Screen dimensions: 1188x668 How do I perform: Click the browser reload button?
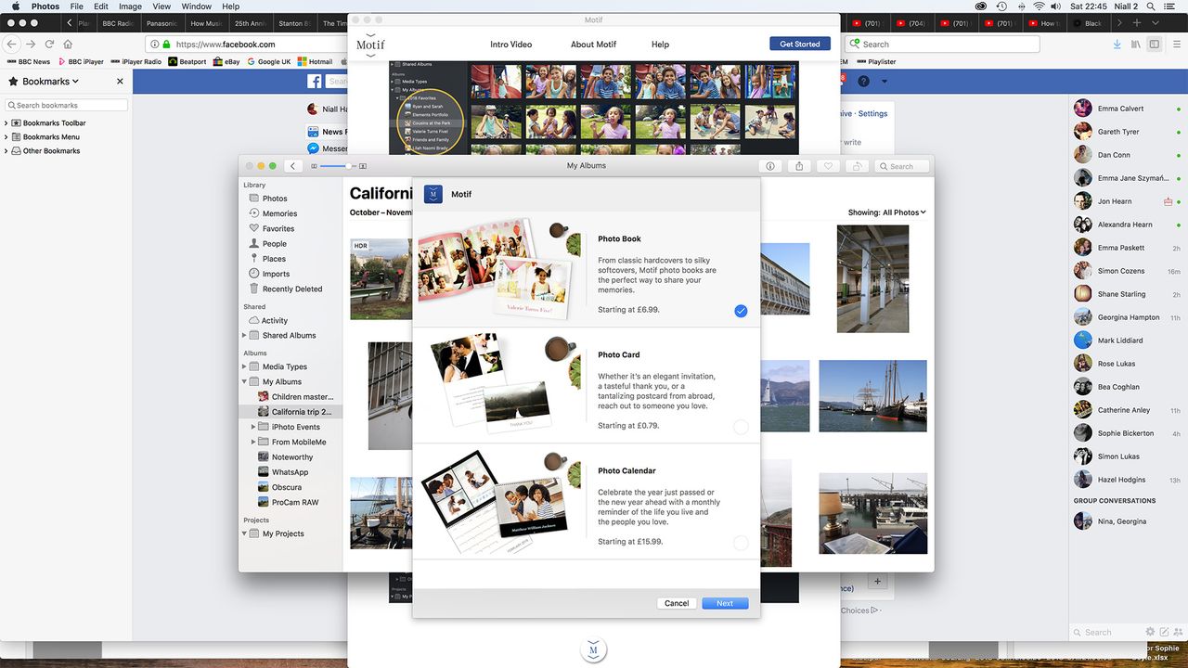click(49, 44)
